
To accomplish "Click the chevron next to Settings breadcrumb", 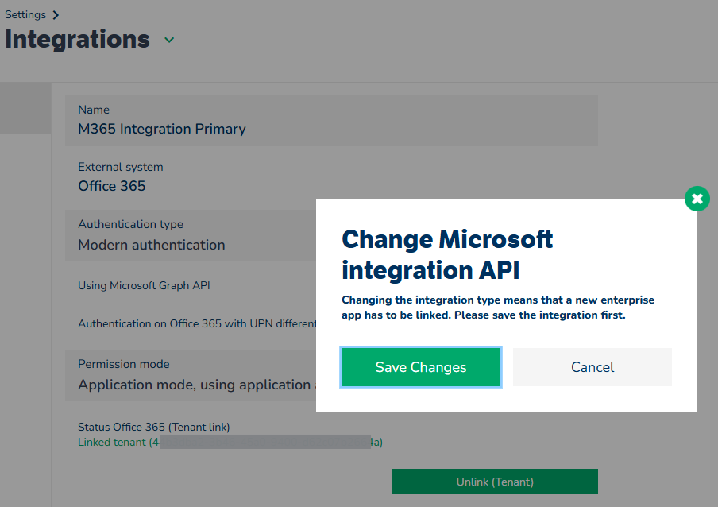I will point(56,14).
